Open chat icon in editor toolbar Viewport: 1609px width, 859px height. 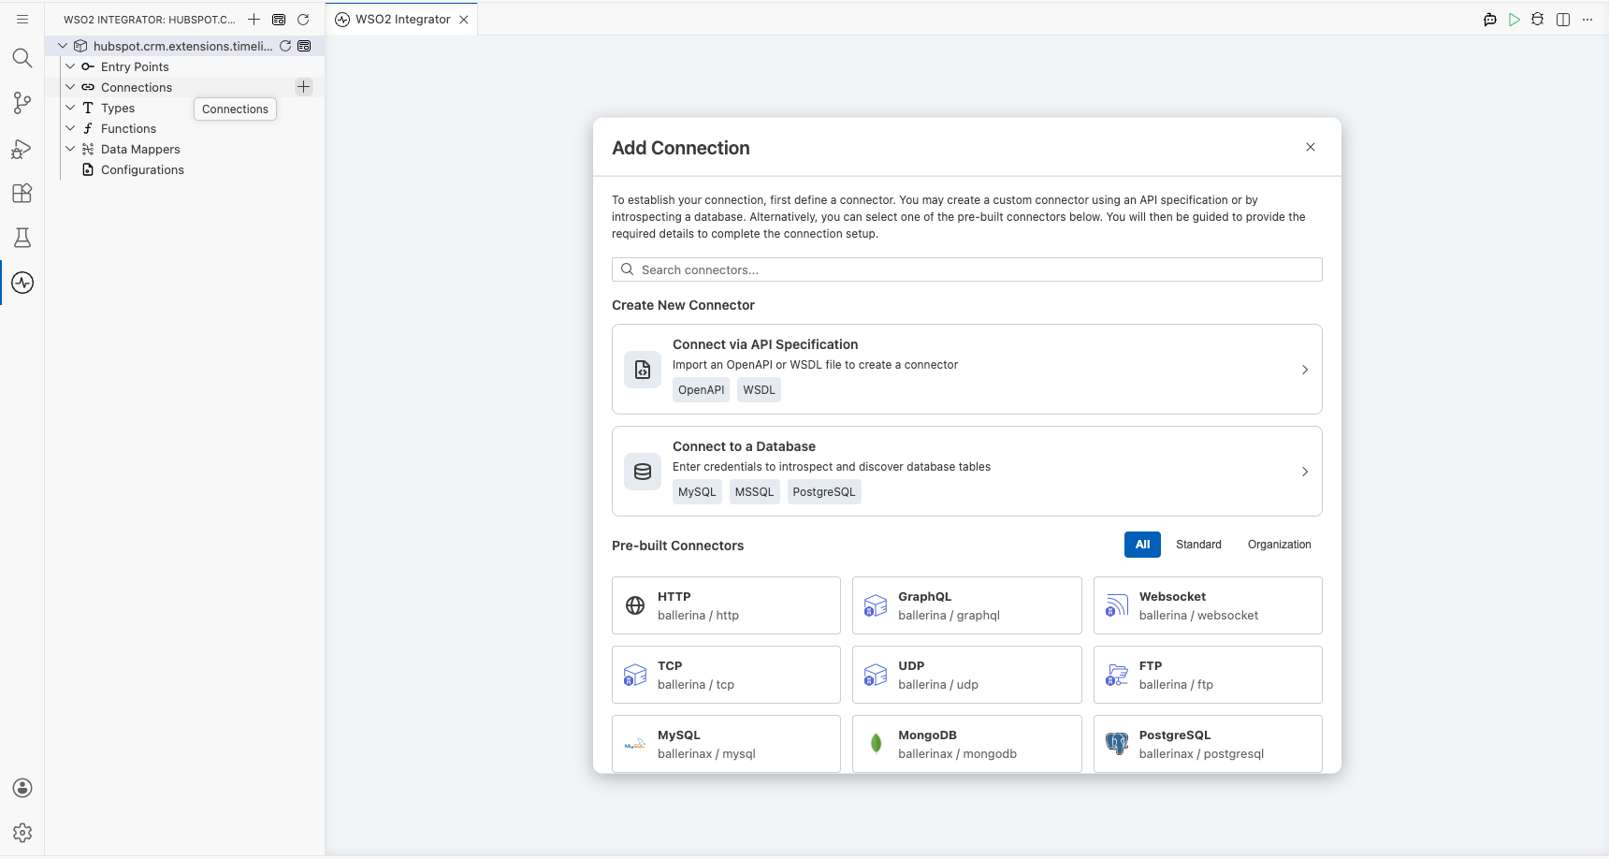1490,20
